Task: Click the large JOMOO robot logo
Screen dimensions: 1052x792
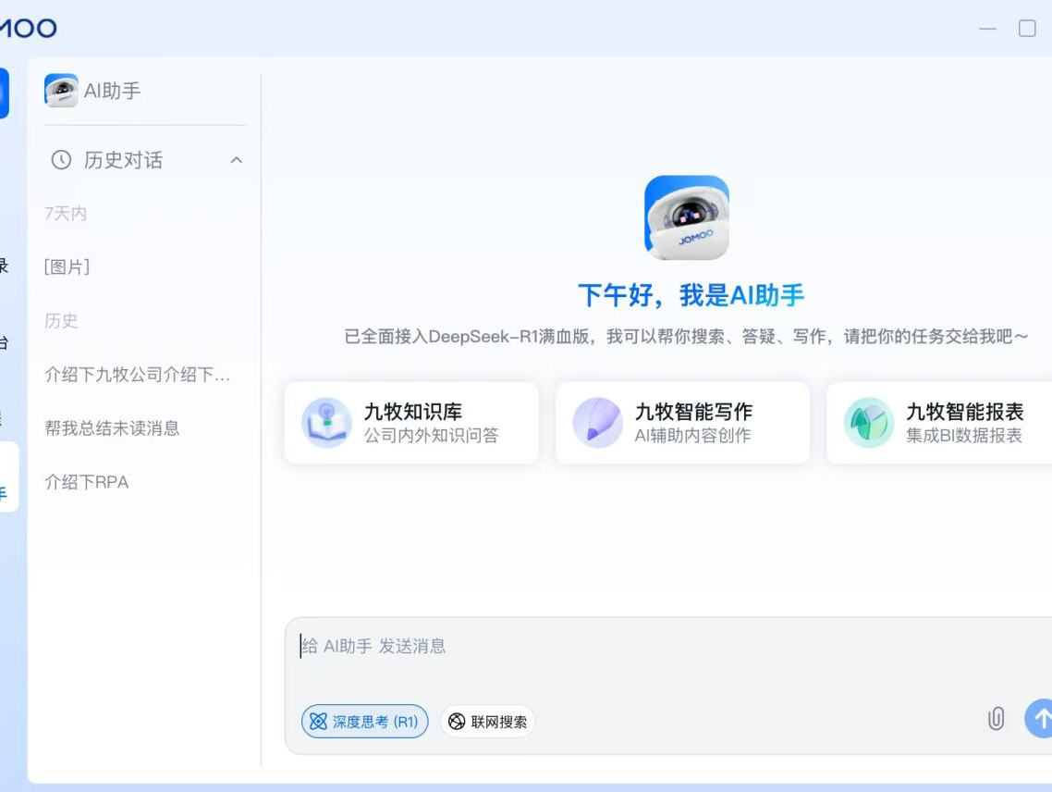Action: 686,217
